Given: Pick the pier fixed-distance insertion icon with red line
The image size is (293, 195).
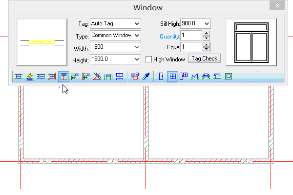Looking at the screenshot, I should [x=86, y=77].
